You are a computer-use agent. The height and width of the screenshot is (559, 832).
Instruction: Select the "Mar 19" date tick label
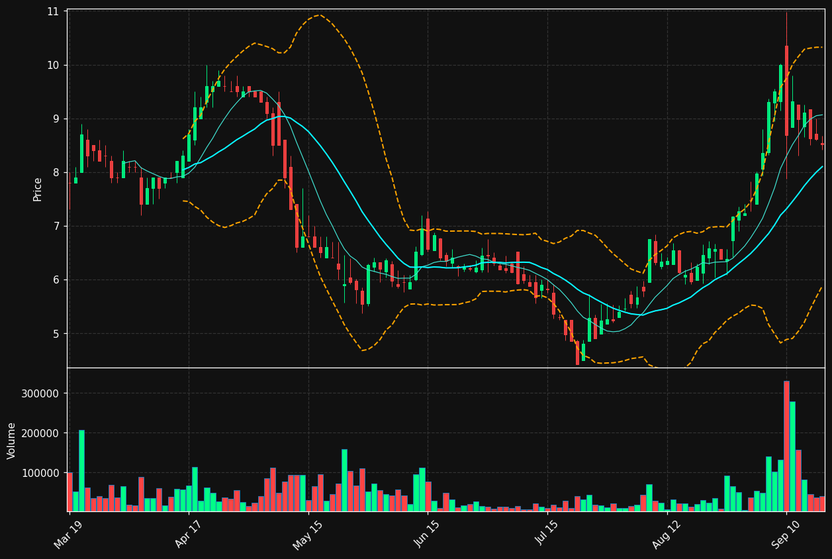pyautogui.click(x=68, y=534)
